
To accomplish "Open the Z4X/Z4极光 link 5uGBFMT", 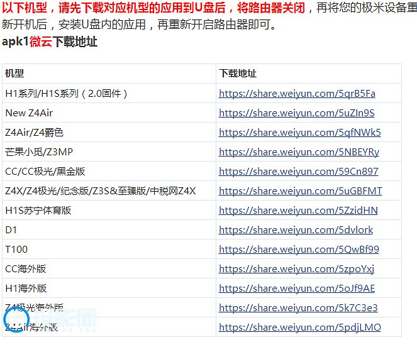I will (x=301, y=191).
